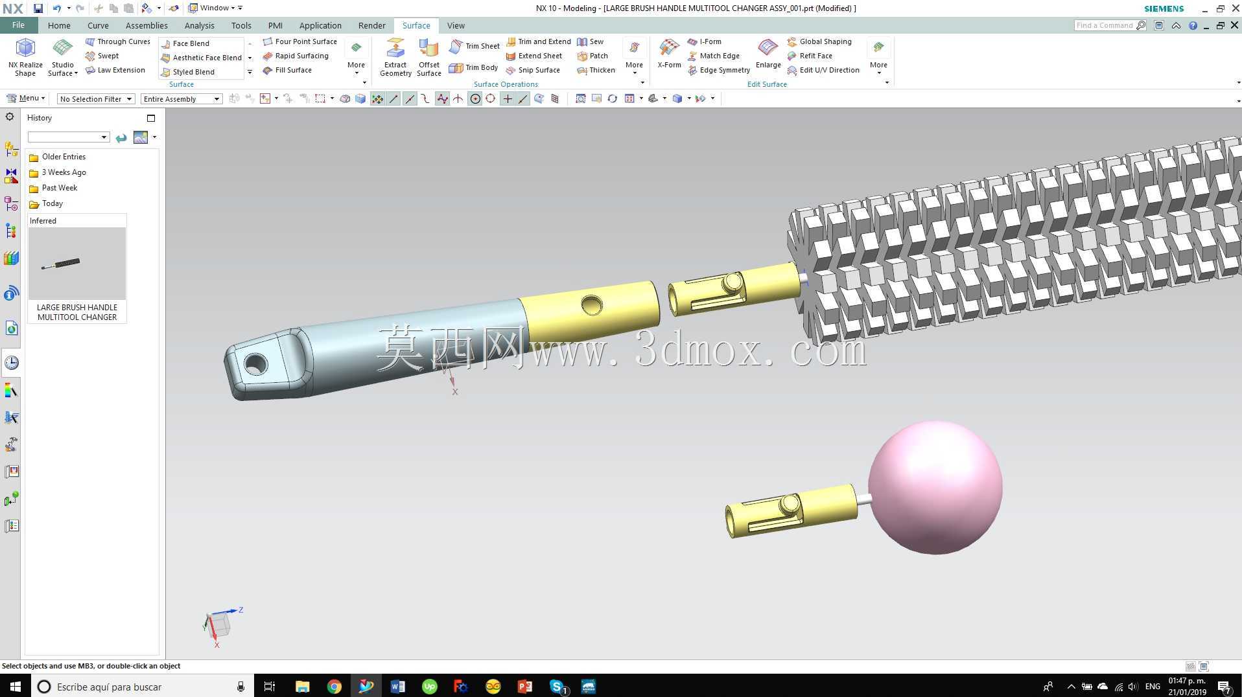Click Rapid Surfacing button
Viewport: 1242px width, 697px height.
tap(296, 56)
